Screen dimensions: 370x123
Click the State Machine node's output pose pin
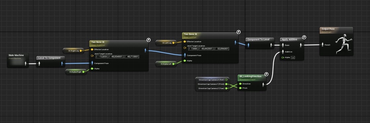(x=26, y=64)
